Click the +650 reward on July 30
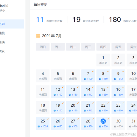The image size is (137, 137). tap(120, 126)
